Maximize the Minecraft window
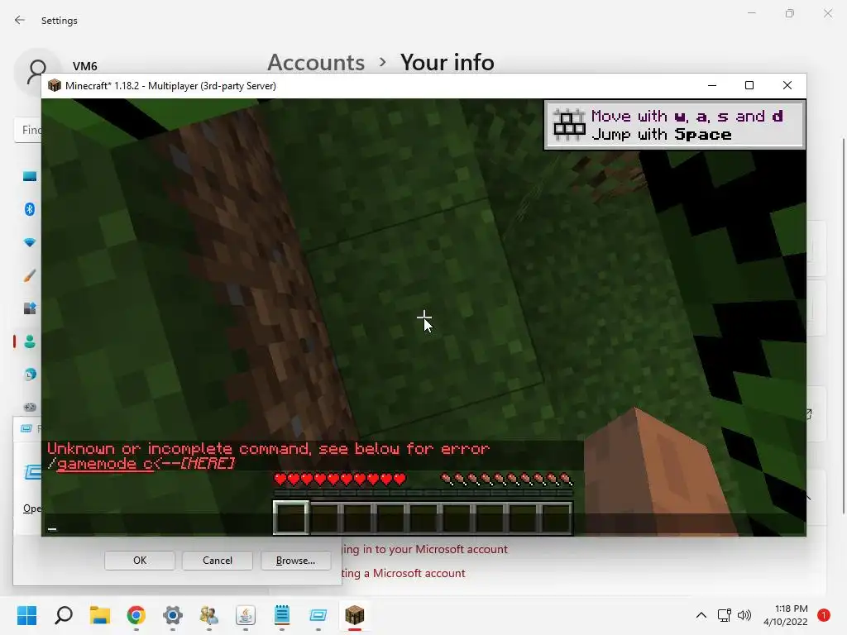847x635 pixels. pos(749,85)
